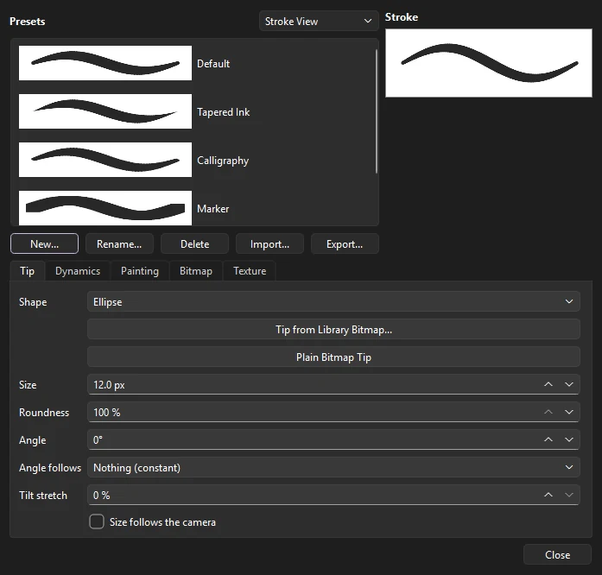The height and width of the screenshot is (575, 602).
Task: Select the Tapered Ink preset thumbnail
Action: pos(105,111)
